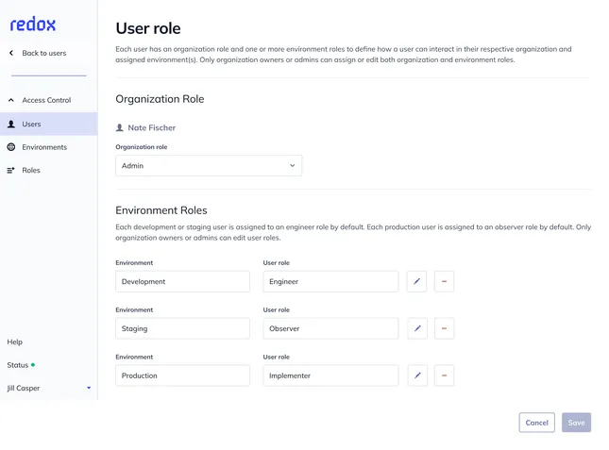Click the Development environment field
Screen dimensions: 609x450
tap(182, 281)
